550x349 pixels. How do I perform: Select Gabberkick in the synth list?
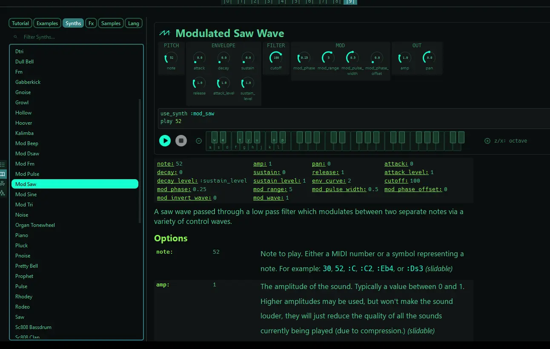[75, 82]
